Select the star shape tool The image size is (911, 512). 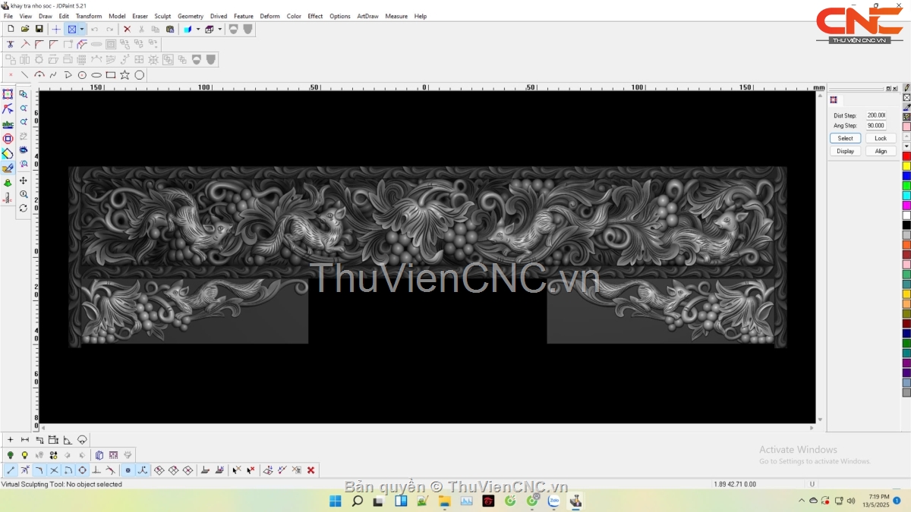(125, 75)
